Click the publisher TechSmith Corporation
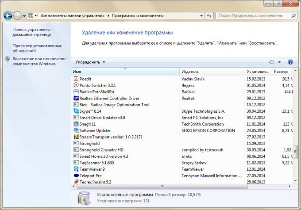 point(203,124)
